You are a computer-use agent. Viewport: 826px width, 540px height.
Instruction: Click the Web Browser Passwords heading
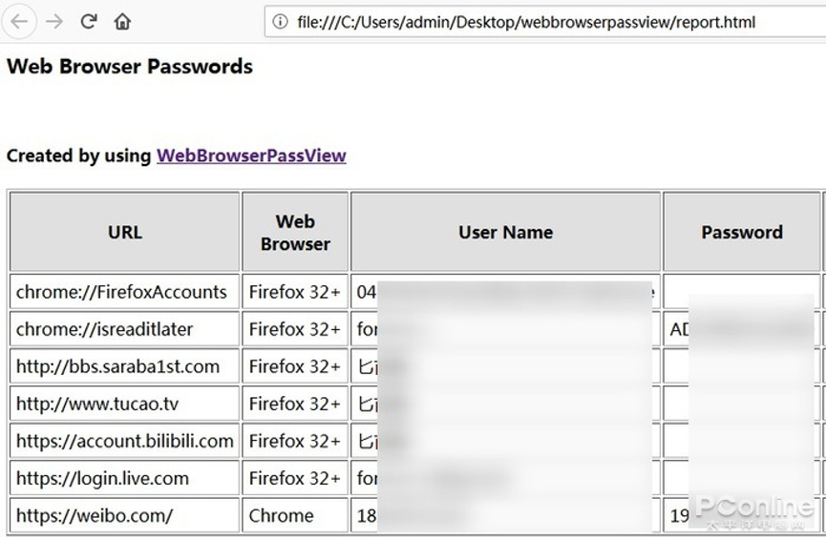click(x=130, y=67)
